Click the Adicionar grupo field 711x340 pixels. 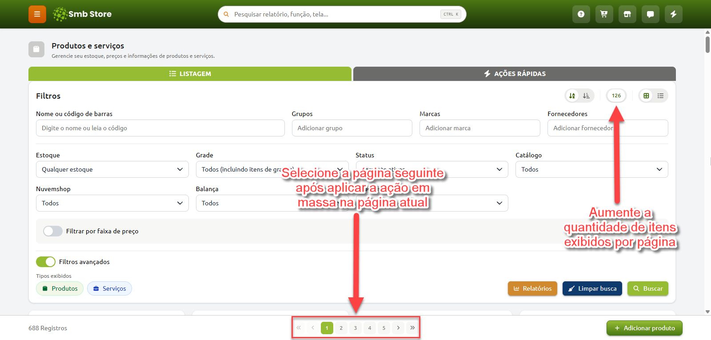352,128
